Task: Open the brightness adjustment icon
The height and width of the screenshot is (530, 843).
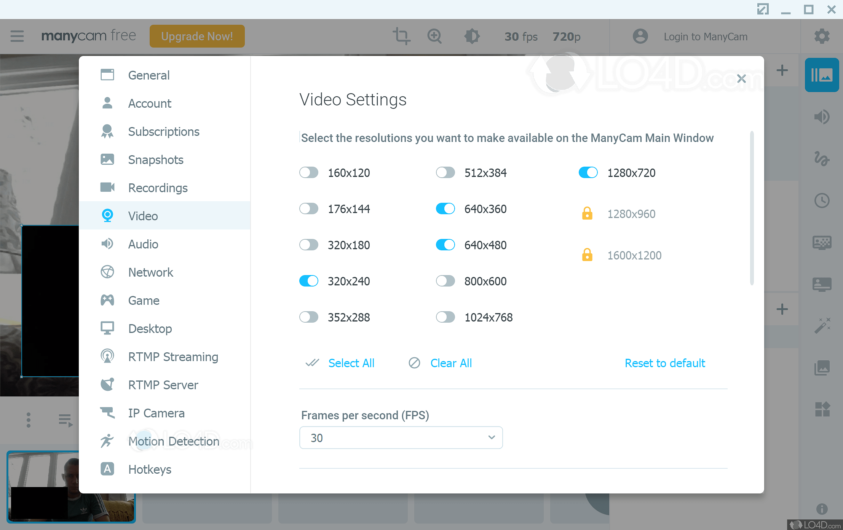Action: tap(472, 36)
